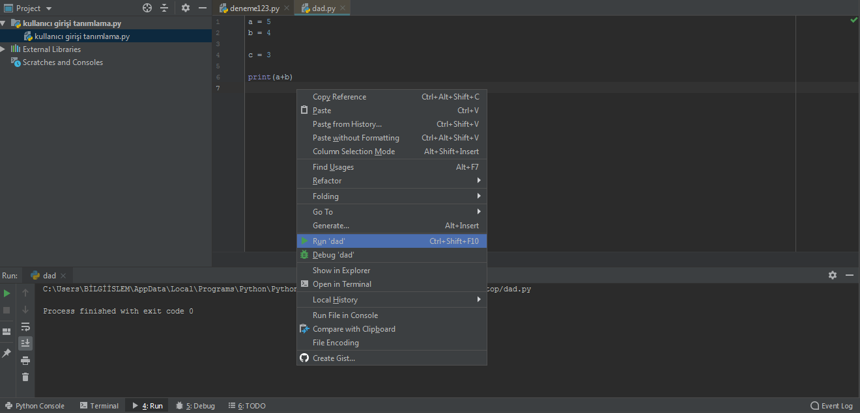Choose Find Usages from context menu
The height and width of the screenshot is (413, 860).
coord(392,167)
